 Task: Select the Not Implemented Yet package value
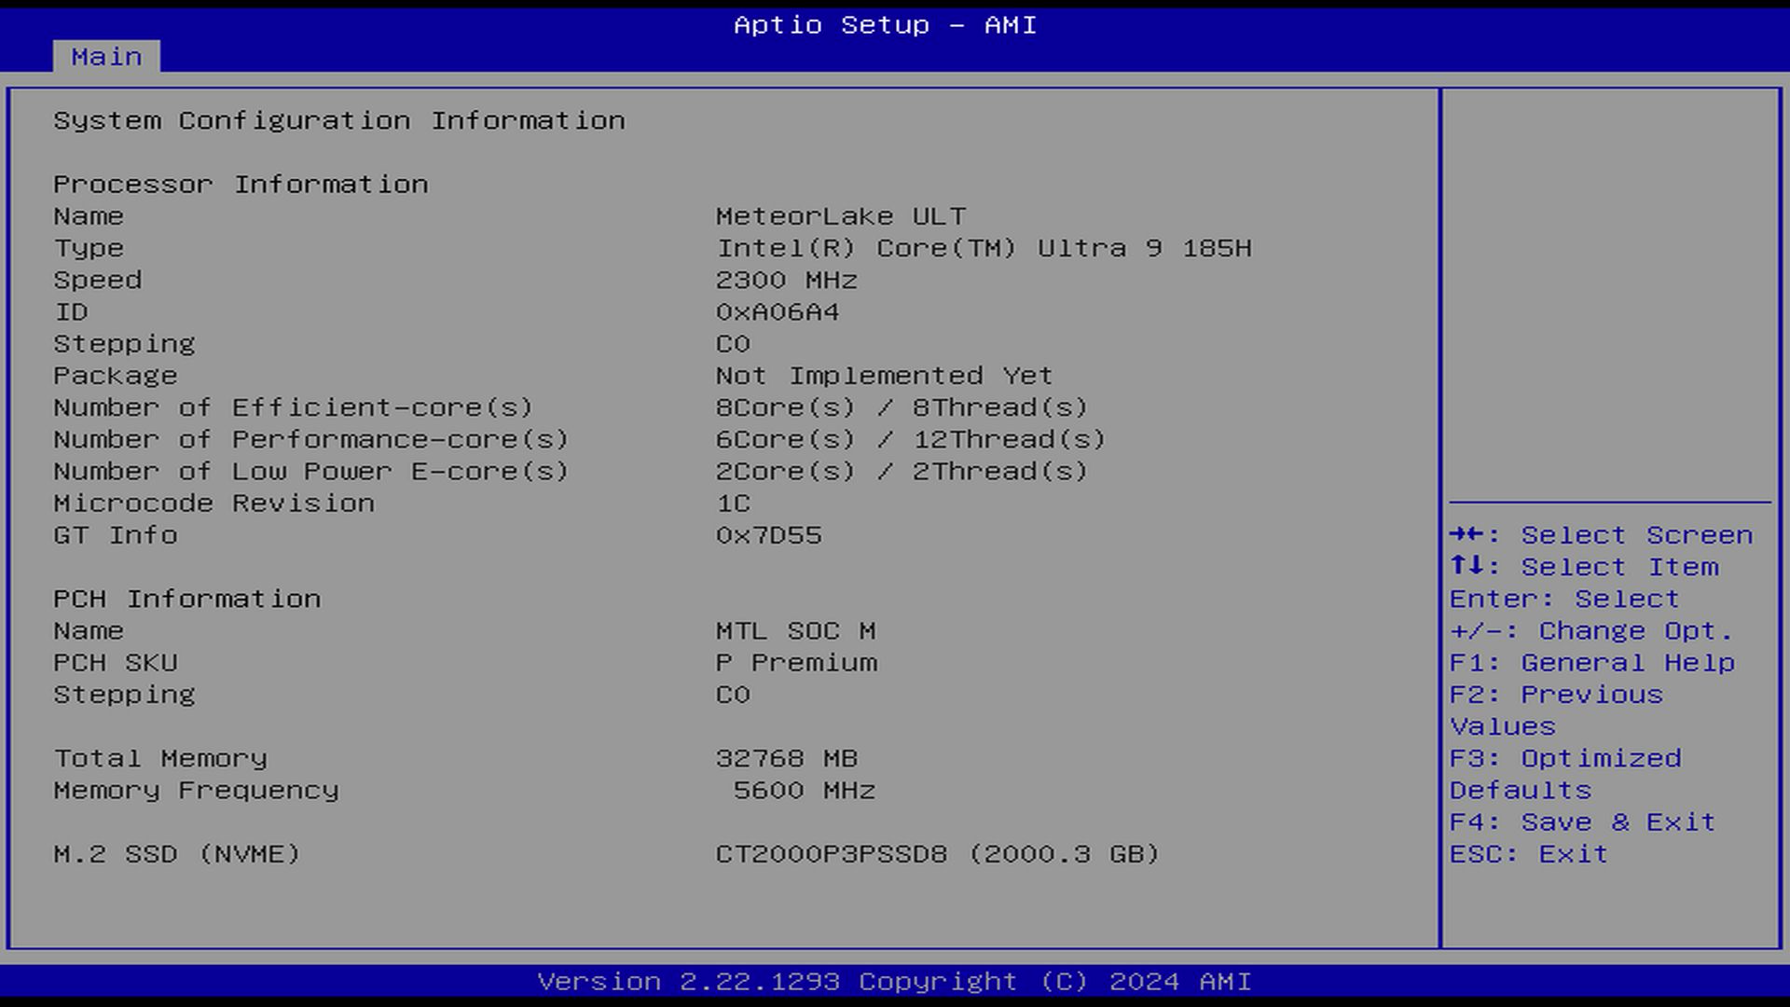884,376
